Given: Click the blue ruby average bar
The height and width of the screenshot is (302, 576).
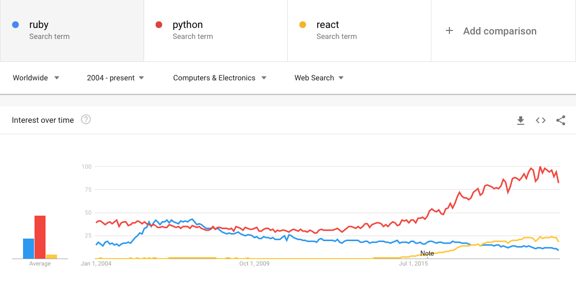Looking at the screenshot, I should point(29,249).
